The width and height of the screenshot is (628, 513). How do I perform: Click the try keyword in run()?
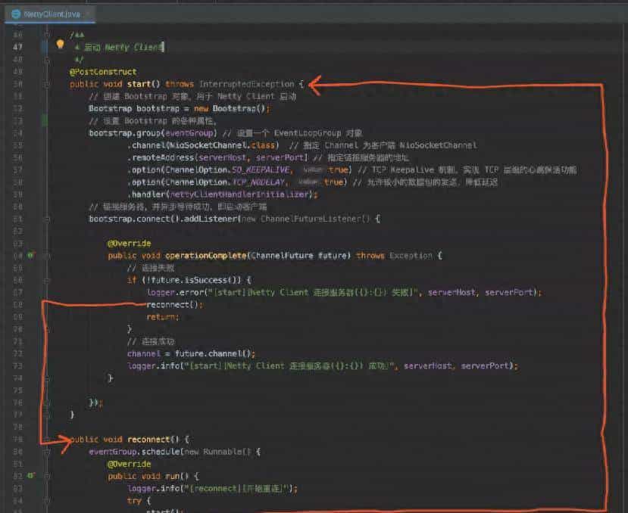(x=134, y=501)
